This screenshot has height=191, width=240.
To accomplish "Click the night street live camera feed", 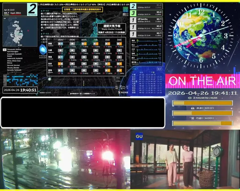I will click(65, 159).
